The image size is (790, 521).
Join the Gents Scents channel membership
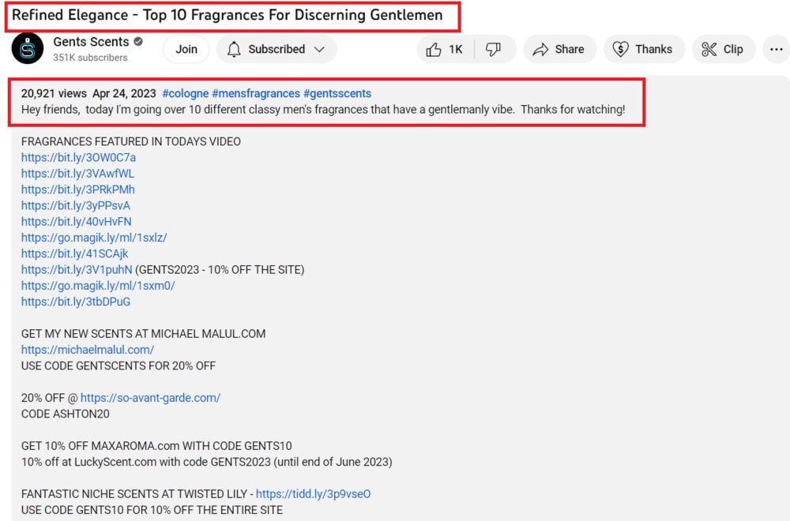186,49
